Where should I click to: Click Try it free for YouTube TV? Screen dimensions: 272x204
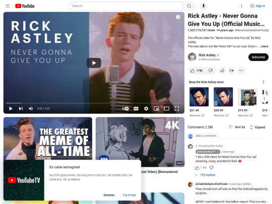[x=129, y=195]
